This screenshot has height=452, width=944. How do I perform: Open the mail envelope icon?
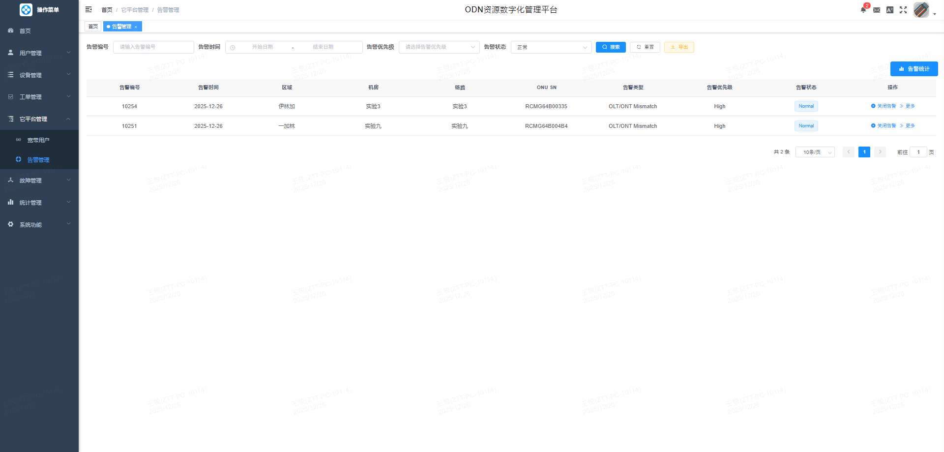tap(877, 10)
